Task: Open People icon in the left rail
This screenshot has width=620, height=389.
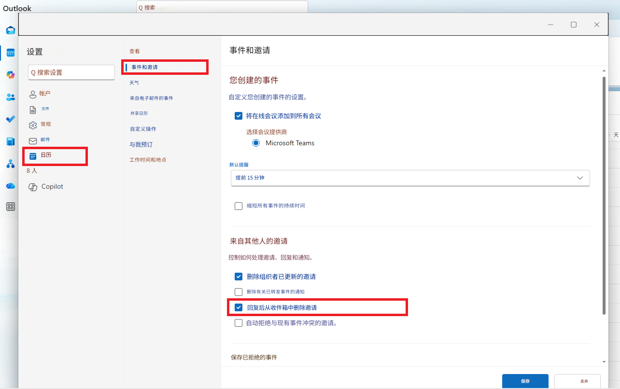Action: (x=10, y=97)
